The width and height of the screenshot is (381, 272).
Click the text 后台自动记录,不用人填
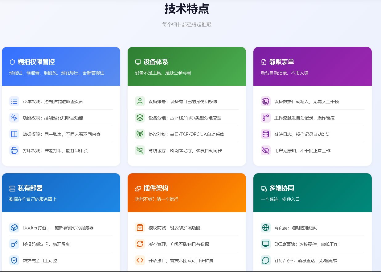pos(285,73)
